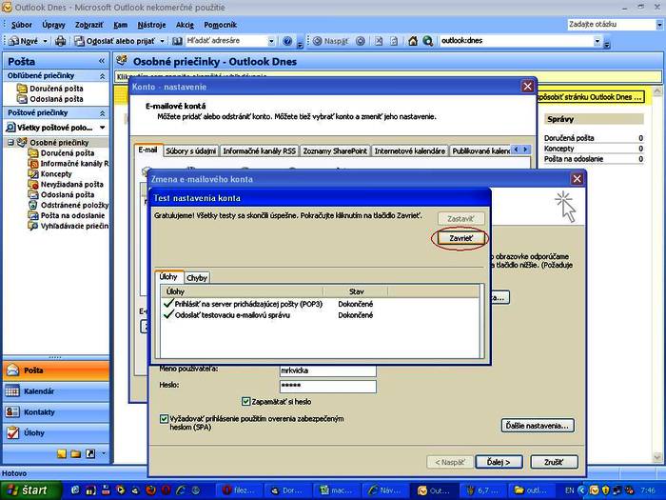Minimize the Pošta navigation pane chevron

pos(102,61)
